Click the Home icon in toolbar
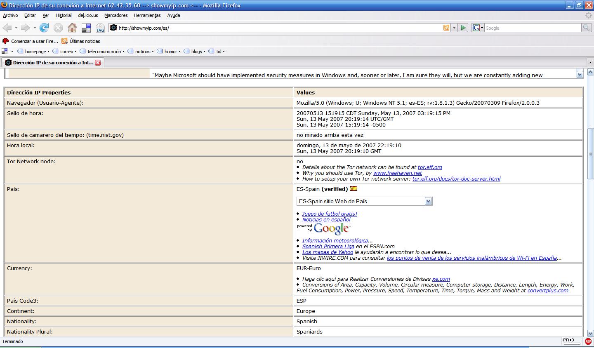This screenshot has height=348, width=594. pos(72,28)
